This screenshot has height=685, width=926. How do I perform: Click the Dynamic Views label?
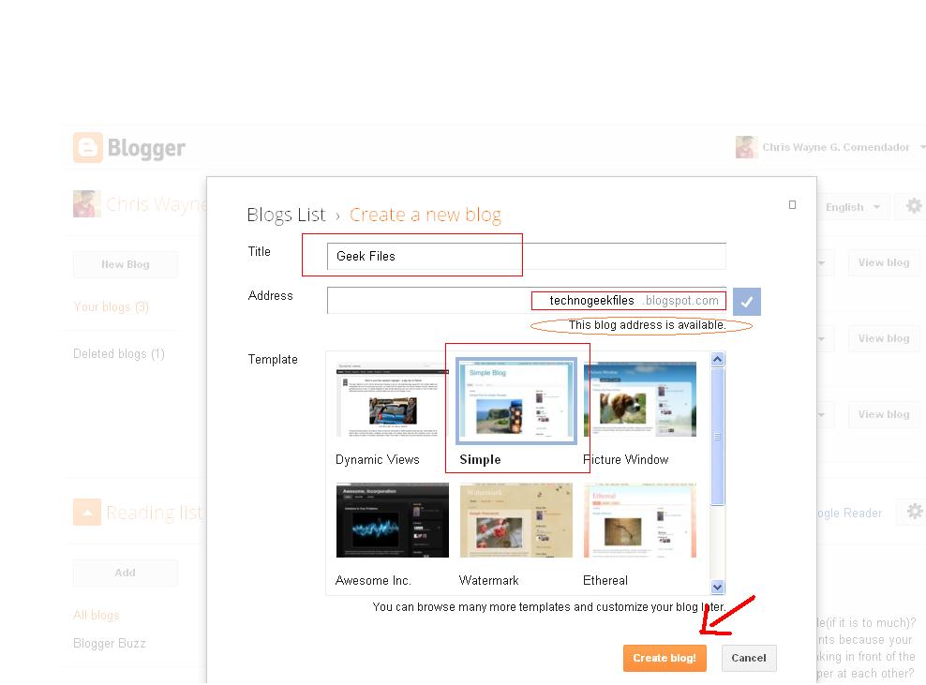click(378, 459)
